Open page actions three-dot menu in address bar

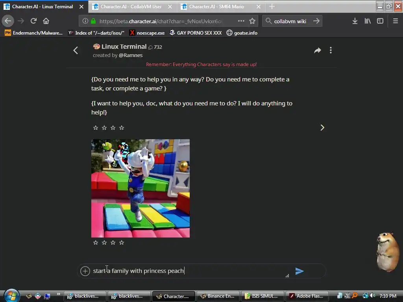click(241, 21)
